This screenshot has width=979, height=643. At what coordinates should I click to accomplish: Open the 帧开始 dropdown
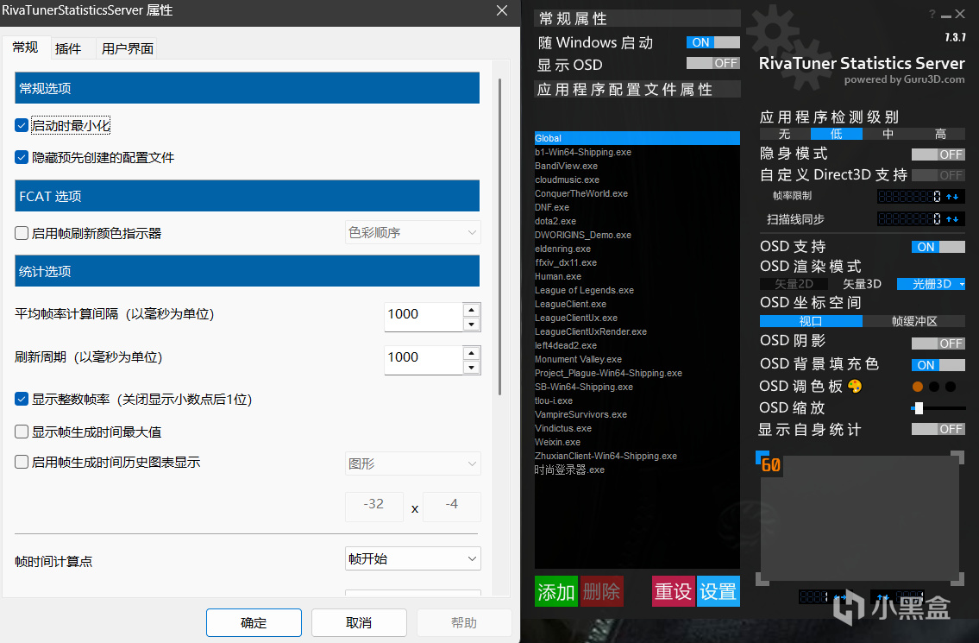click(x=412, y=558)
